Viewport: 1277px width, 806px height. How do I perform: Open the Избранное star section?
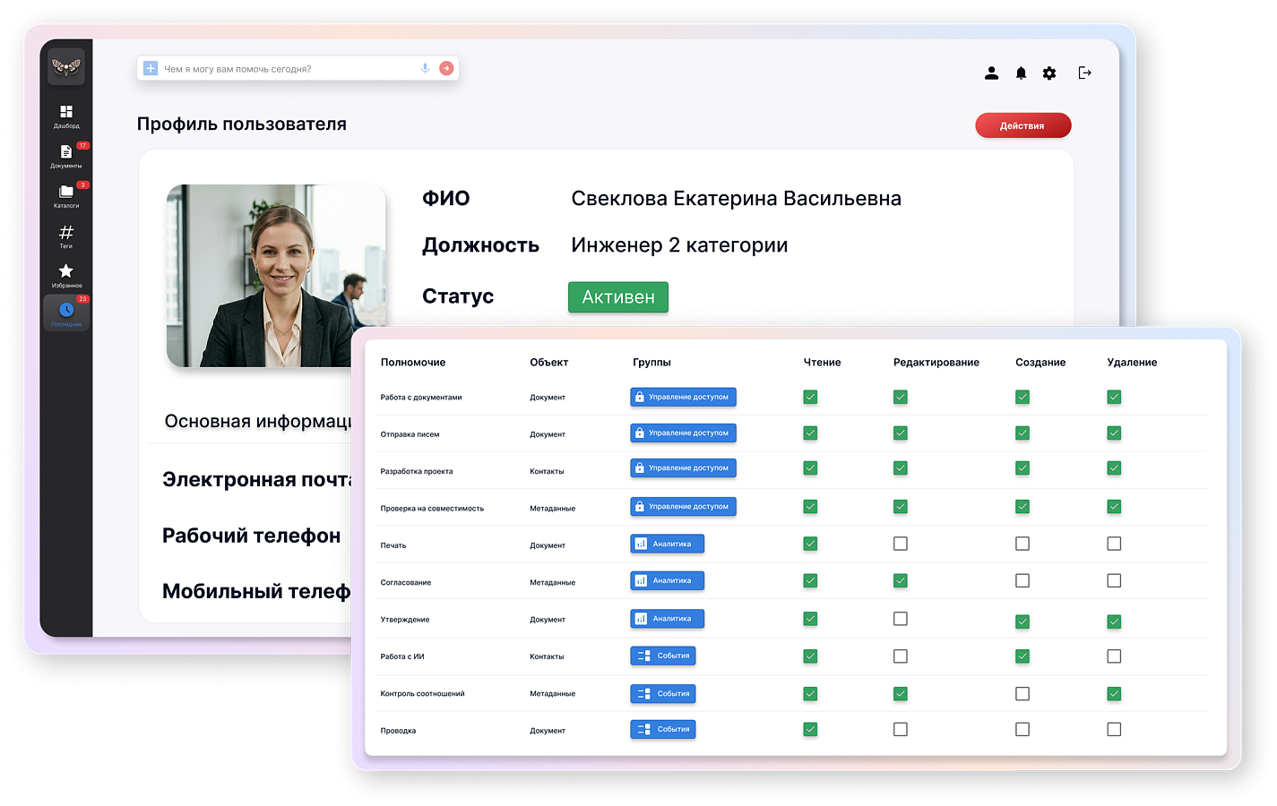coord(66,276)
